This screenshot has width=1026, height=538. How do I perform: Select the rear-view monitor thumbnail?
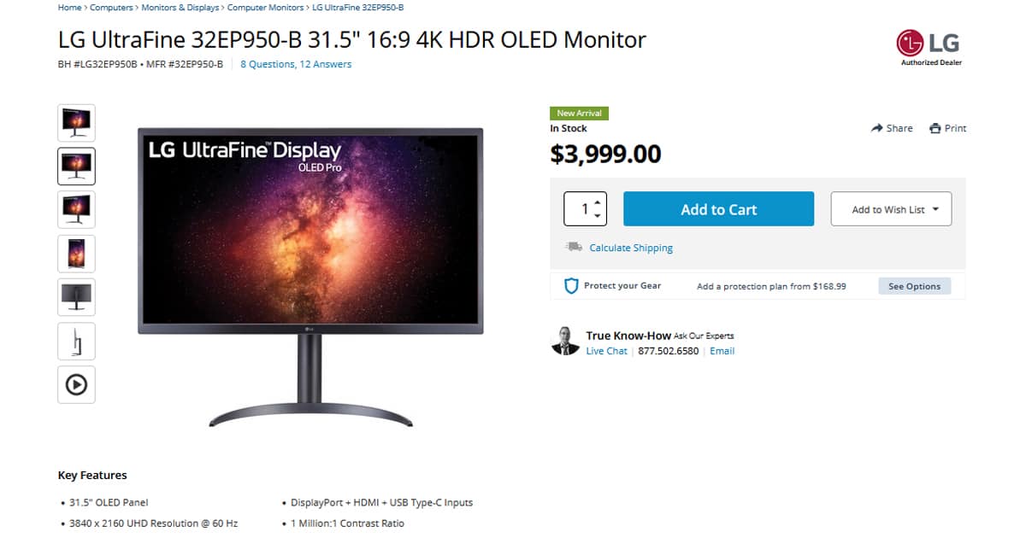tap(76, 297)
